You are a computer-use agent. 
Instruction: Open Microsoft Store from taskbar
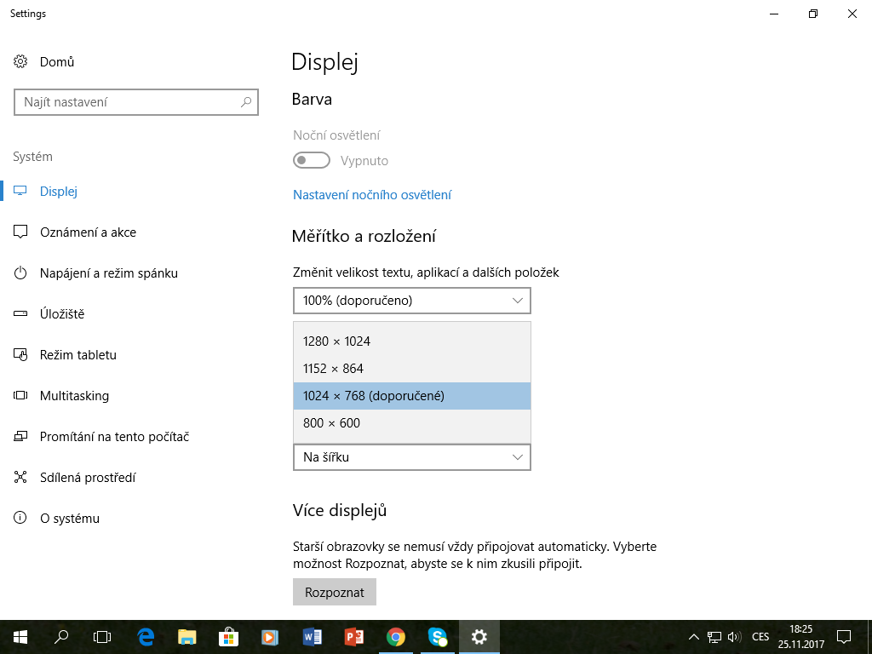(228, 637)
